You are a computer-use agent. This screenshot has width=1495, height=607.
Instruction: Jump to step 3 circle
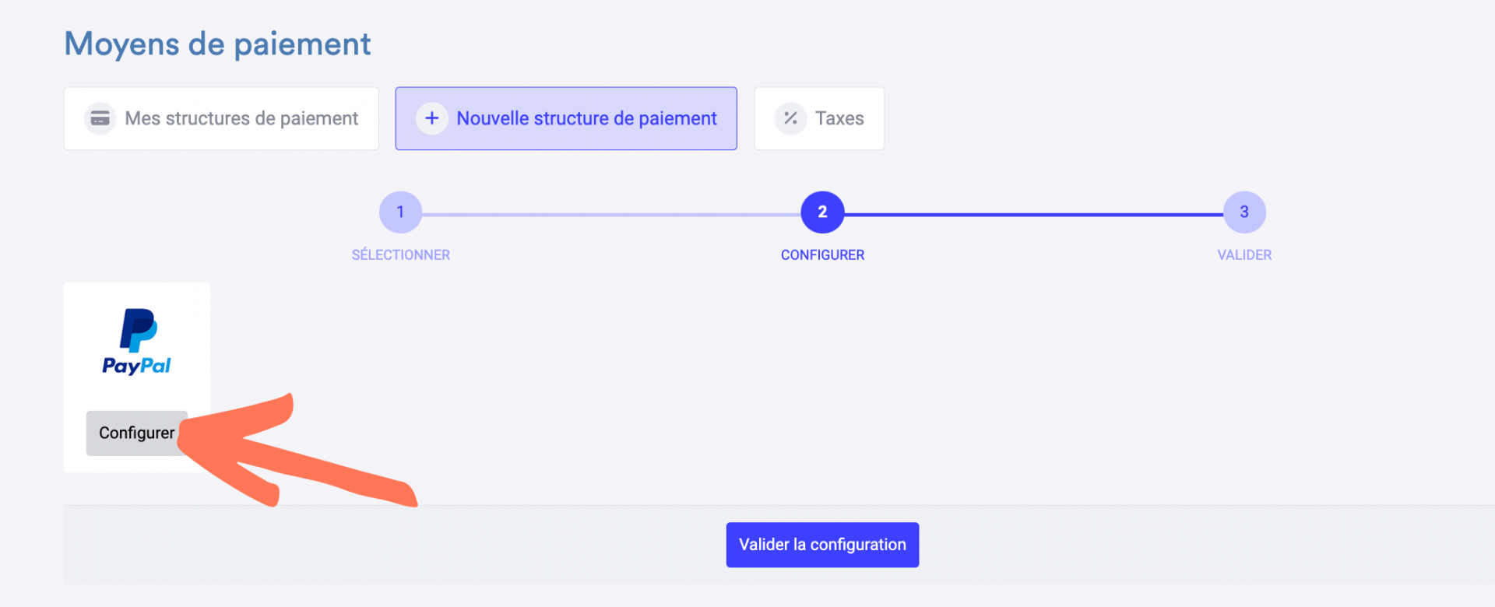coord(1244,212)
